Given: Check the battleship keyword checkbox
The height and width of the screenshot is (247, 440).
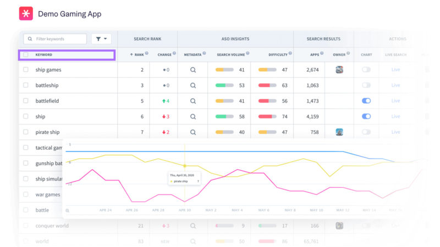Looking at the screenshot, I should [x=26, y=86].
